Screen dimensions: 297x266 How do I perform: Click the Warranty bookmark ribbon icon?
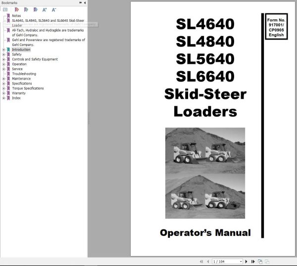coord(8,93)
